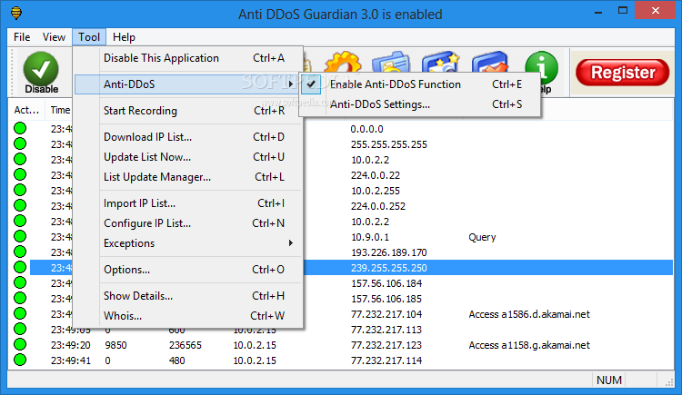Sort by the Time column header
Image resolution: width=682 pixels, height=395 pixels.
tap(60, 111)
